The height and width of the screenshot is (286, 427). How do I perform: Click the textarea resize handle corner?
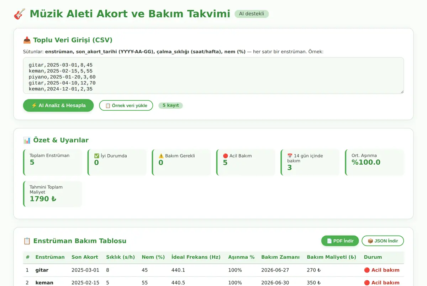point(402,92)
